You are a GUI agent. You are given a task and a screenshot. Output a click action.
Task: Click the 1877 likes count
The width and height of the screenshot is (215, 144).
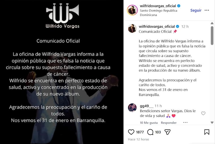click(x=140, y=132)
